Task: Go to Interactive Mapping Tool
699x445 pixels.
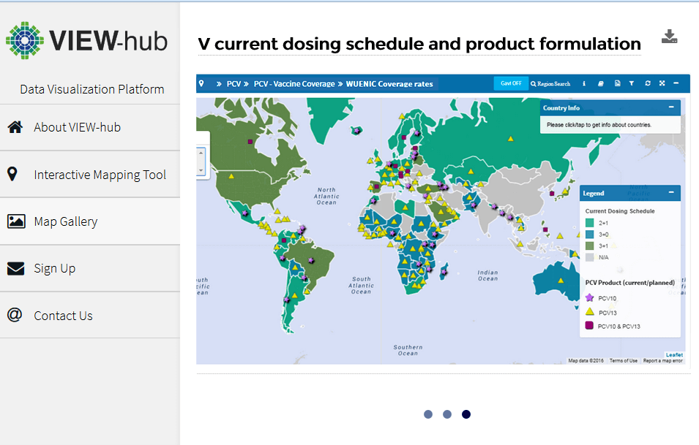Action: pos(100,175)
